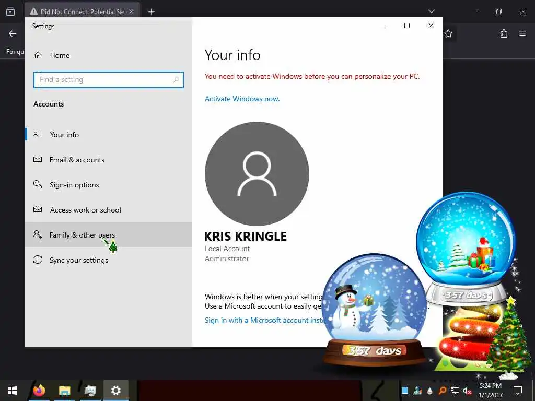Open File Explorer from the taskbar
Screen dimensions: 535x401
coord(64,391)
